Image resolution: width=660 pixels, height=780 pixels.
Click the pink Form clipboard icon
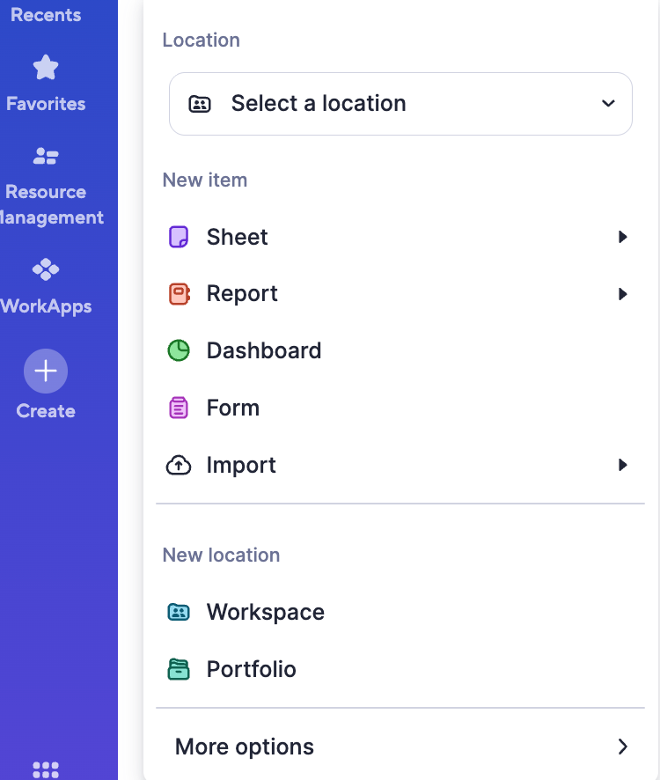[x=179, y=408]
